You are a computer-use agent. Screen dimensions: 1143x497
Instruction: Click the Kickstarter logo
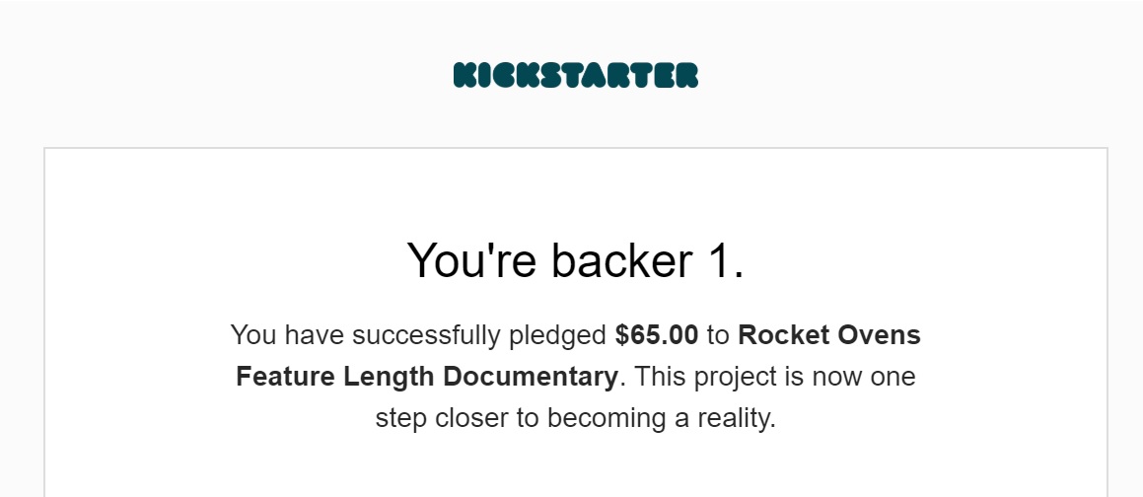(576, 75)
